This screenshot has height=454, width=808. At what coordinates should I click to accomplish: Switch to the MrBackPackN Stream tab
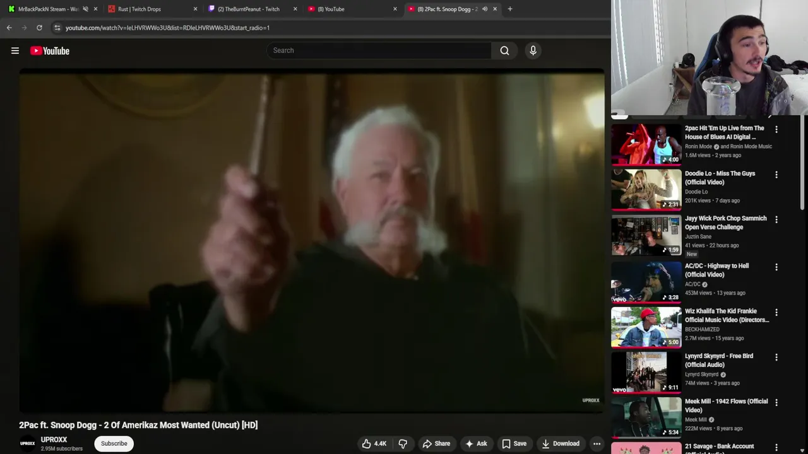[47, 9]
